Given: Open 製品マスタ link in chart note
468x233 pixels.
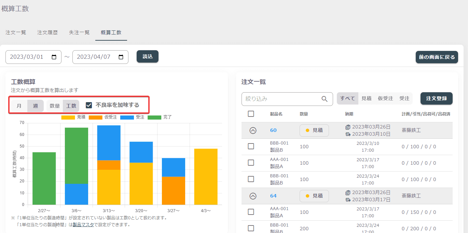Looking at the screenshot, I should [83, 225].
